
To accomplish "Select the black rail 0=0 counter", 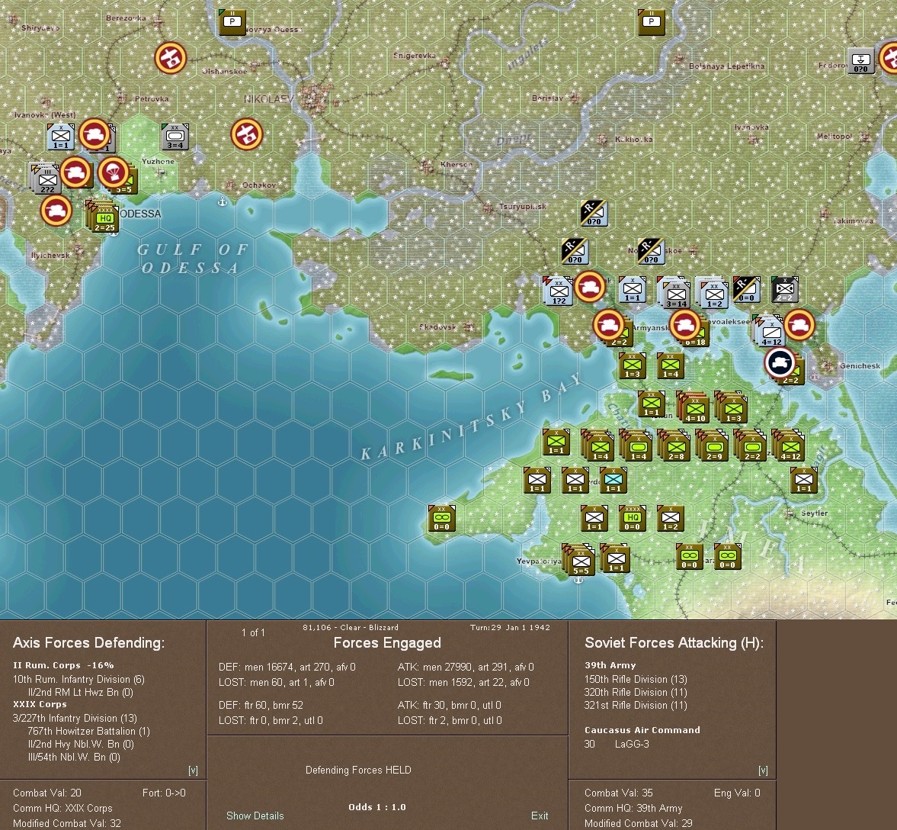I will (747, 290).
